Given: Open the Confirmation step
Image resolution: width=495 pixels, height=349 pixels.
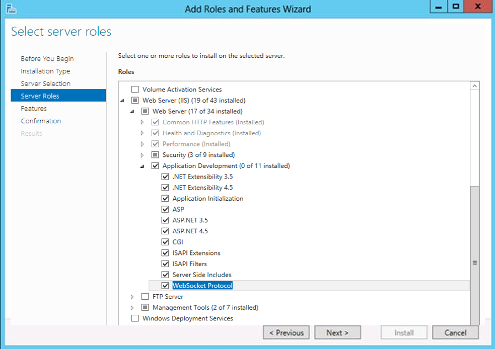Looking at the screenshot, I should (x=41, y=121).
